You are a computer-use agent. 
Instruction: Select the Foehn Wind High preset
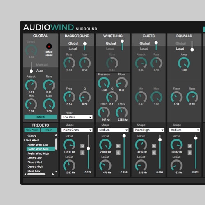38,153
